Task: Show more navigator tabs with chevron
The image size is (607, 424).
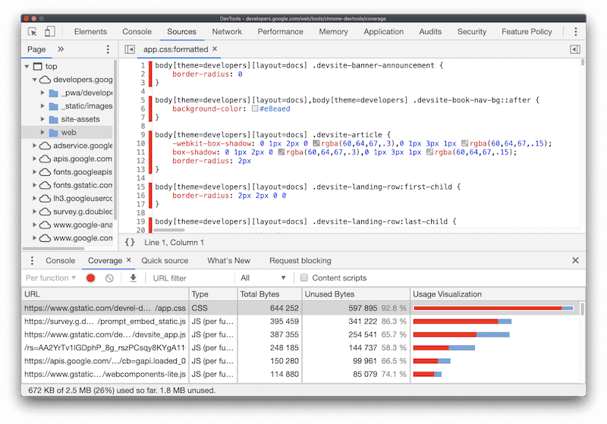Action: tap(61, 49)
